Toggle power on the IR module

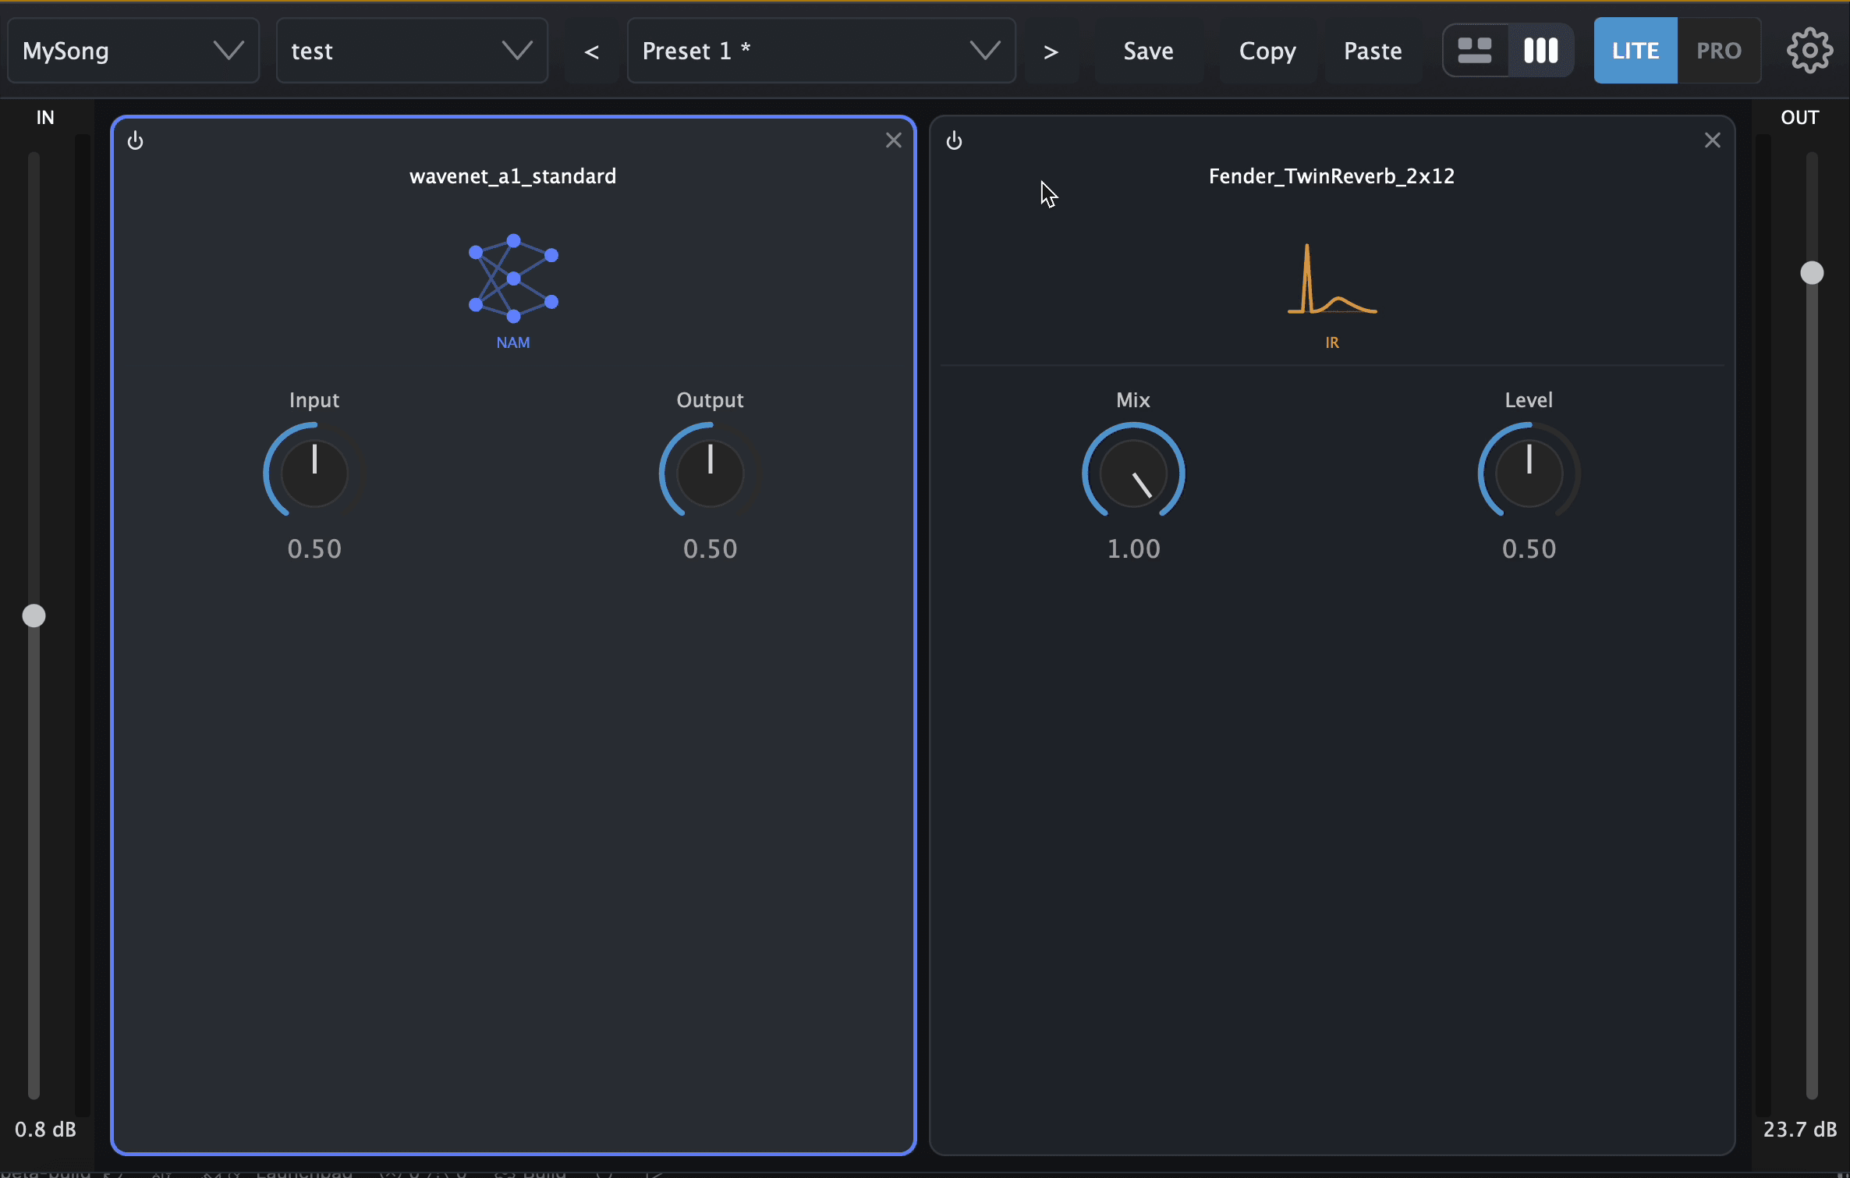955,140
